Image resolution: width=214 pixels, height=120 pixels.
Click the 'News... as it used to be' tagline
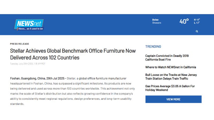point(30,28)
